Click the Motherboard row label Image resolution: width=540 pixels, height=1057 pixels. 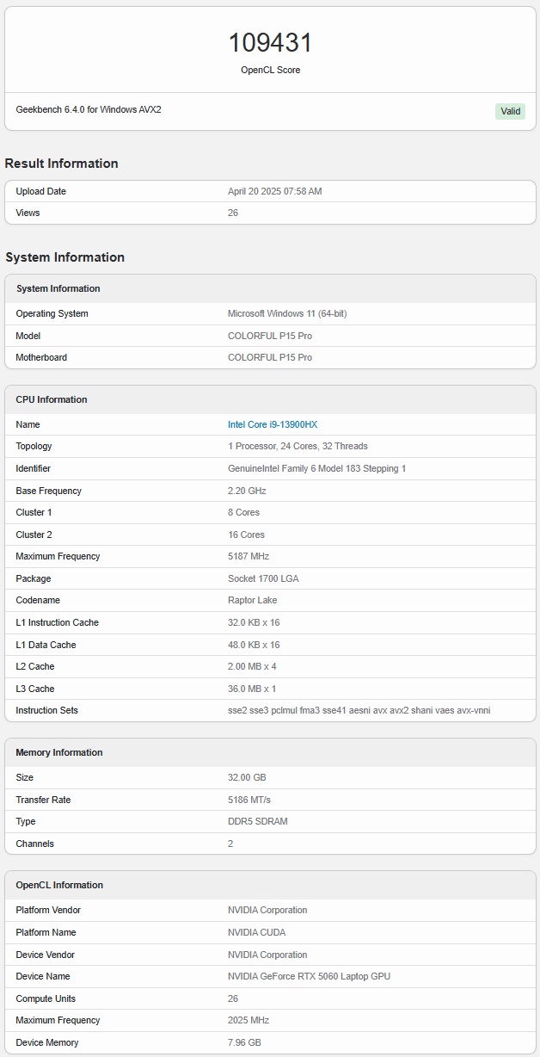pos(41,357)
